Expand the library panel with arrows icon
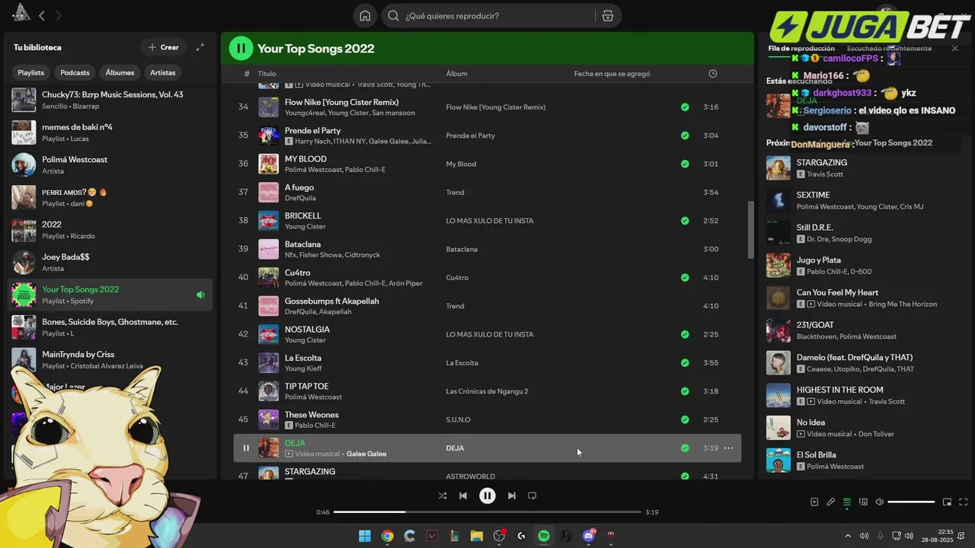The height and width of the screenshot is (548, 975). (200, 47)
